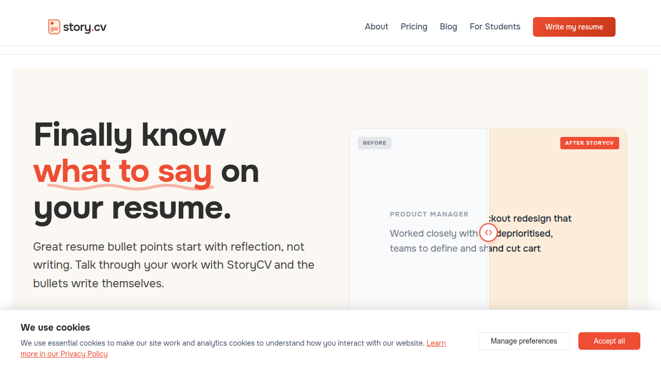The image size is (661, 372).
Task: Click the story.cv logo icon
Action: coord(54,27)
